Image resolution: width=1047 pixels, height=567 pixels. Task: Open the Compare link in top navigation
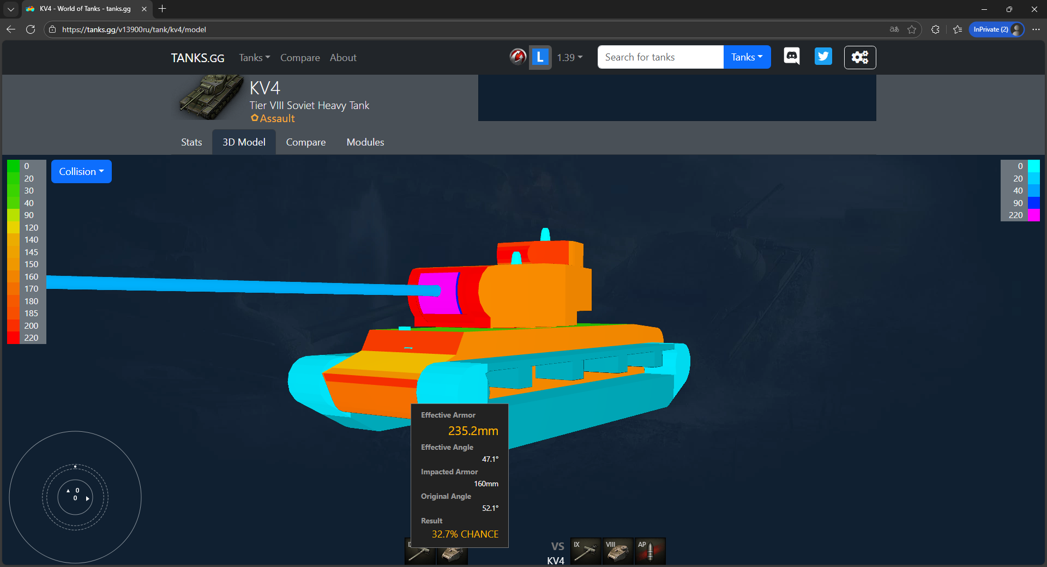(x=300, y=58)
